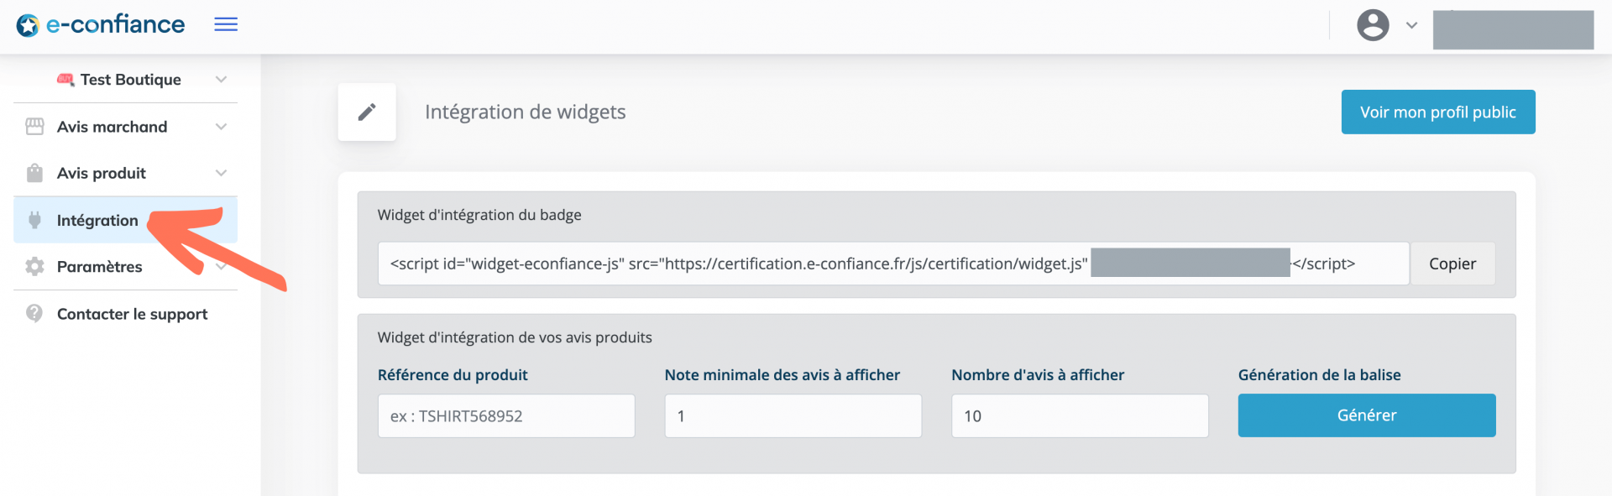Screen dimensions: 1612x496
Task: Click the Avis produit shopping bag icon
Action: click(34, 173)
